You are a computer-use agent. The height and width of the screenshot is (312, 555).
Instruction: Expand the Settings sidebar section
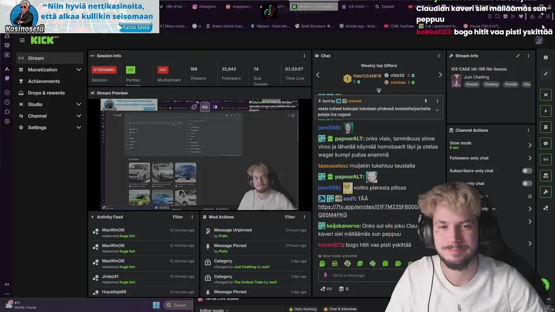click(x=78, y=127)
